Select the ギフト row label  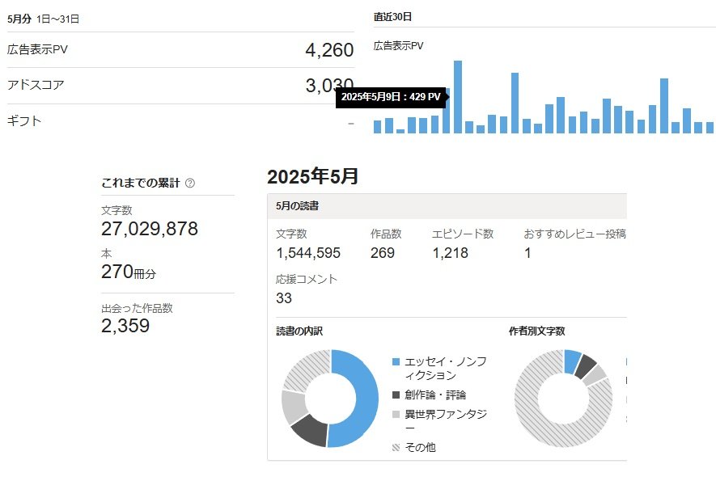[x=23, y=121]
